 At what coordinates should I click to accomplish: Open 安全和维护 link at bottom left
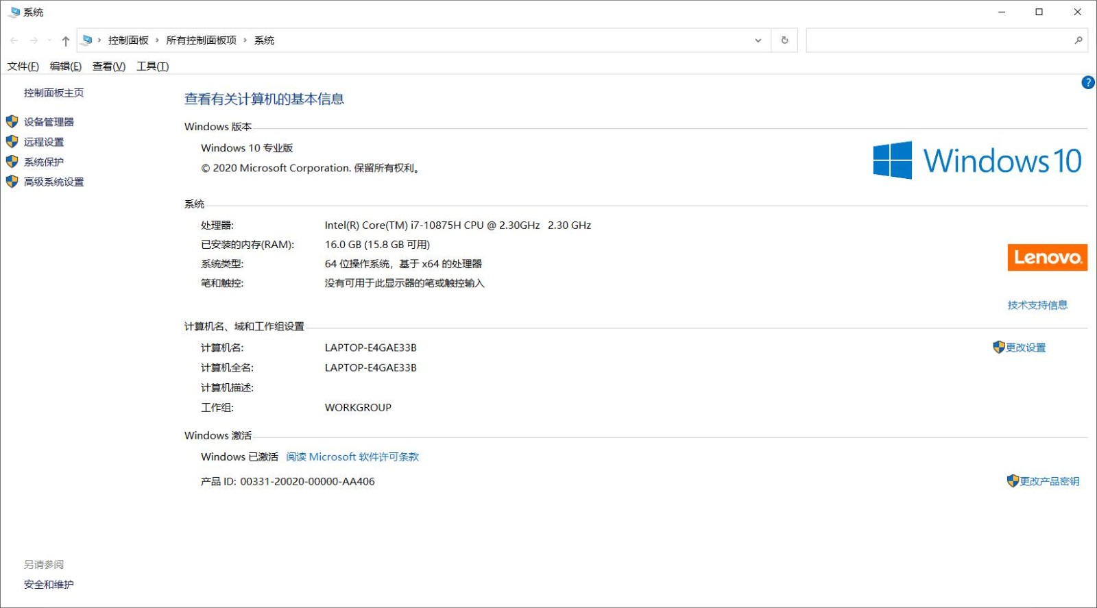pyautogui.click(x=49, y=585)
